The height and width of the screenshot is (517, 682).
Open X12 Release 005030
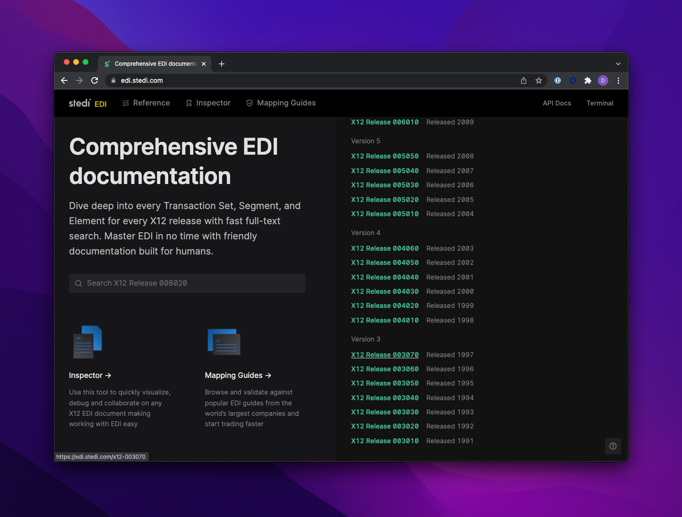(x=385, y=185)
